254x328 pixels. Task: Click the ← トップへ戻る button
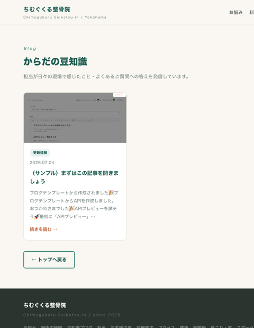tap(49, 260)
